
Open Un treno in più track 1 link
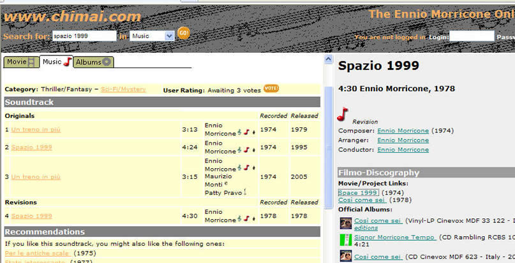click(x=36, y=129)
